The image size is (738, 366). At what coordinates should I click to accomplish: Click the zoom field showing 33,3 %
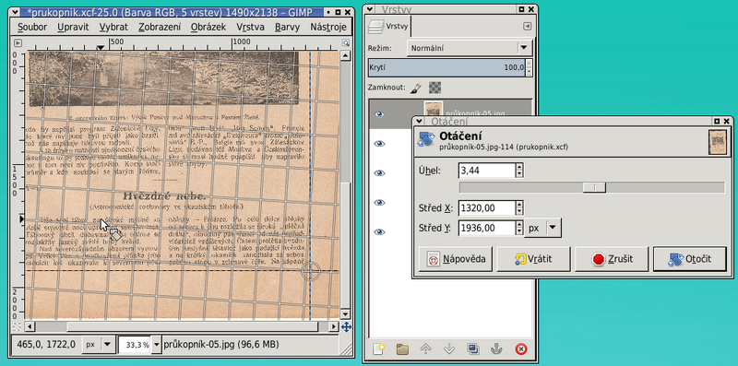(x=135, y=345)
